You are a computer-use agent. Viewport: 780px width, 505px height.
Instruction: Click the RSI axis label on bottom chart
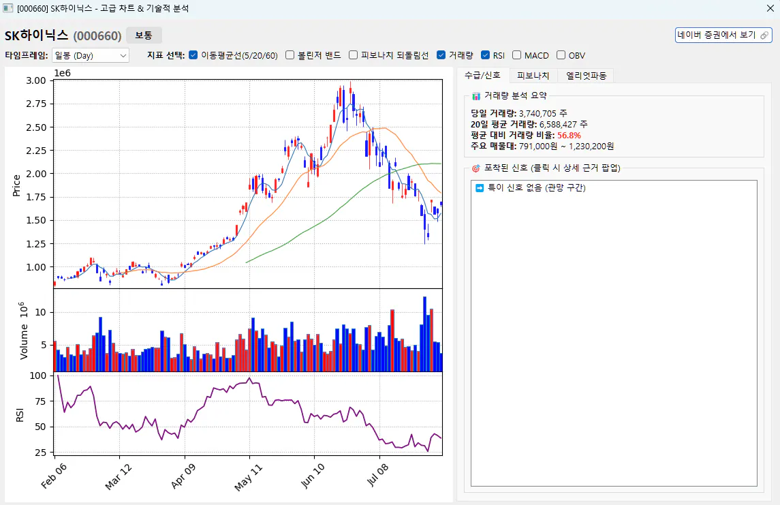tap(20, 415)
